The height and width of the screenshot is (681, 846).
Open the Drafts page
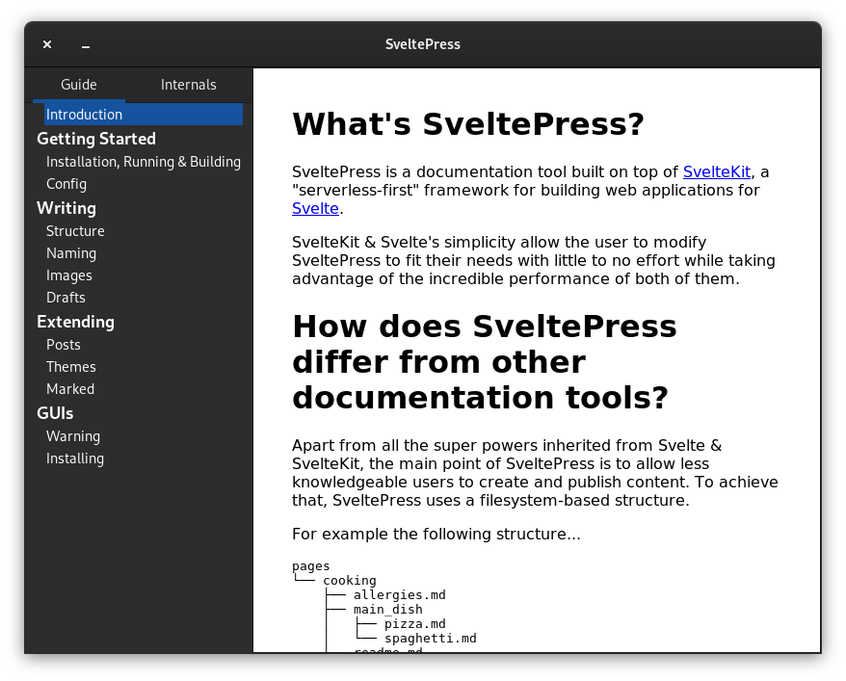66,298
